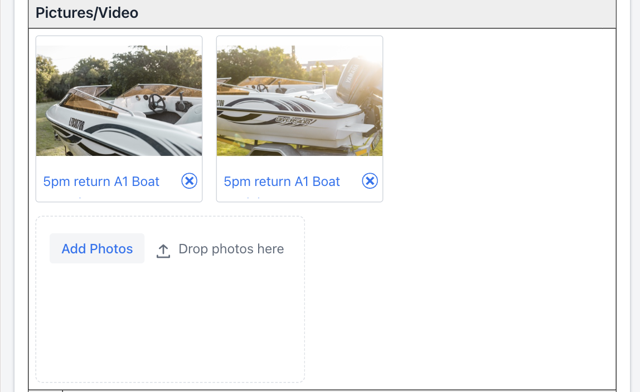Open first photo's '5pm return A1 Boat' link
Screen dimensions: 640x392
(x=101, y=182)
